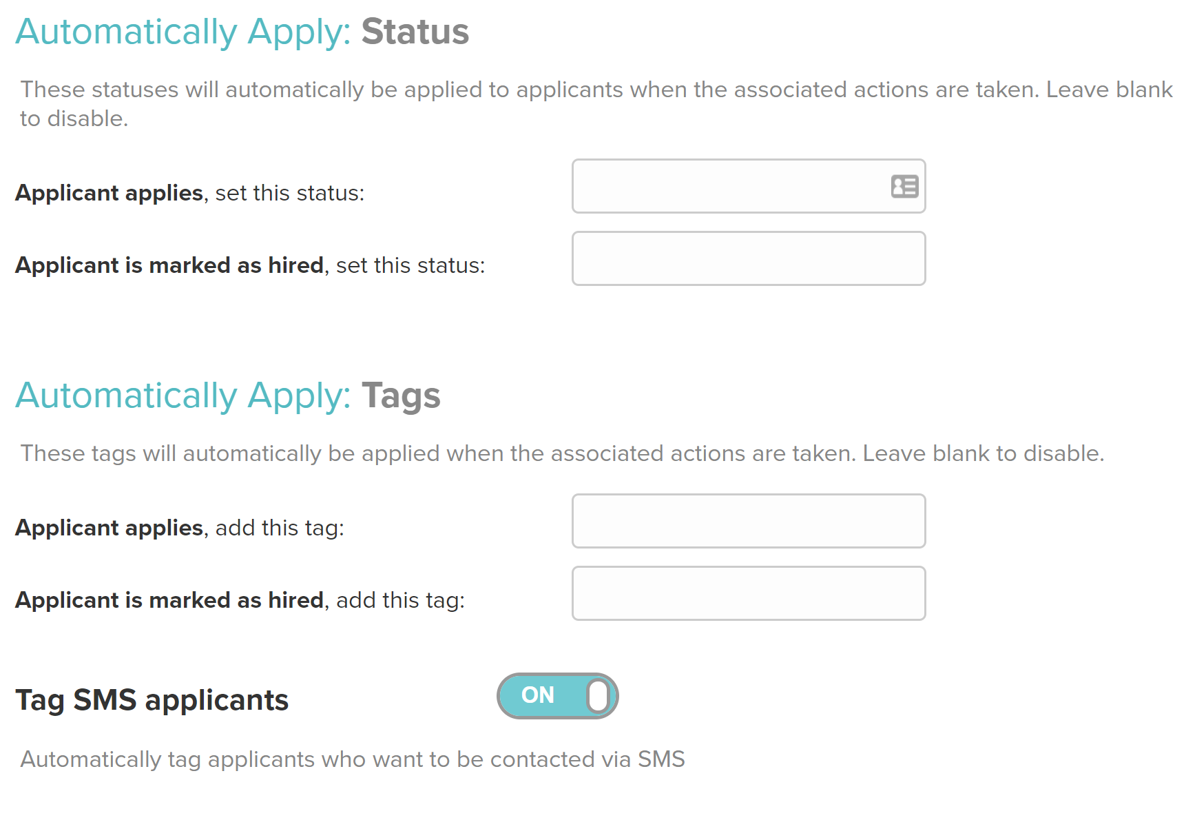1186x820 pixels.
Task: Focus the 'Applicant applies' tag field
Action: pyautogui.click(x=749, y=522)
